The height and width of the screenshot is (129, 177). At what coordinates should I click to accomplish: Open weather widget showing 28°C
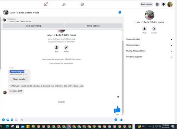[142, 127]
